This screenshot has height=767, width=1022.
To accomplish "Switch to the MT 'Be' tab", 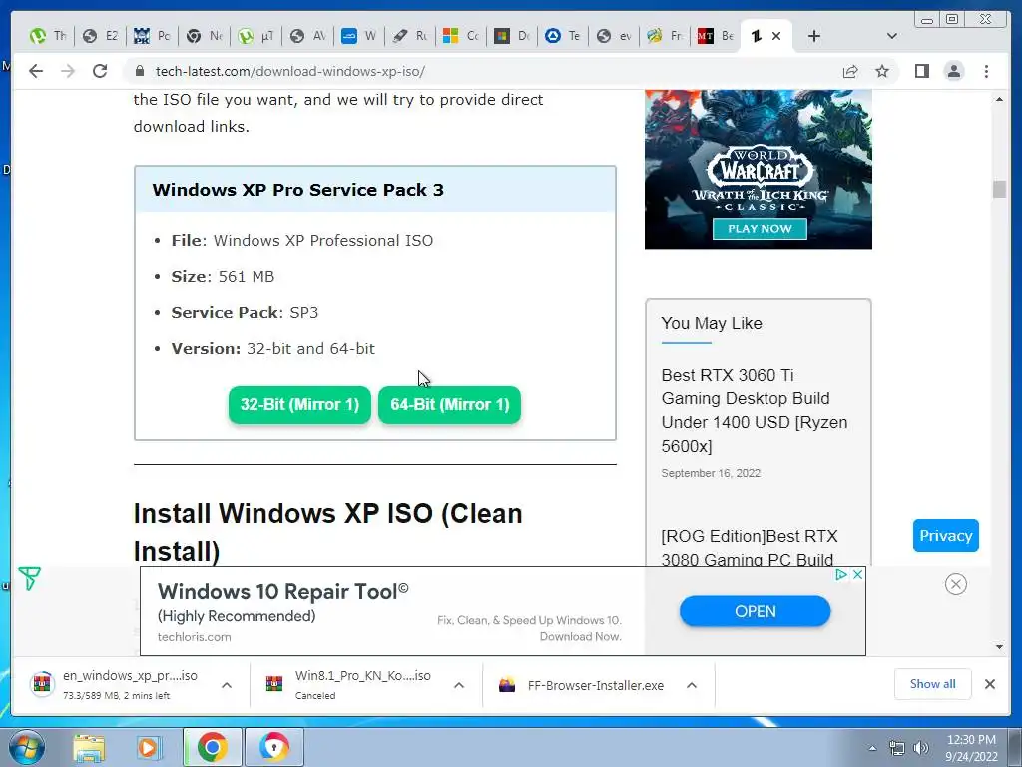I will [x=716, y=36].
